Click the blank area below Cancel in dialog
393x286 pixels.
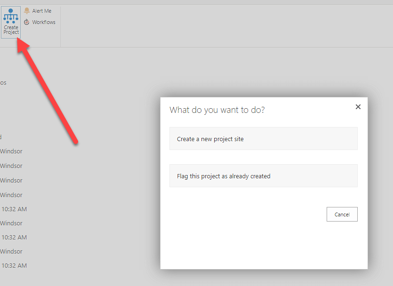[264, 245]
